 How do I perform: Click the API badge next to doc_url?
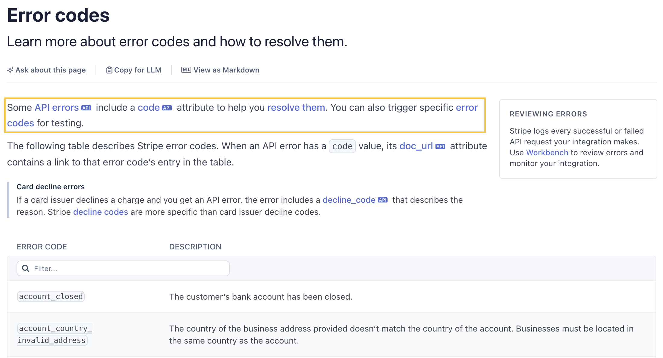[x=440, y=146]
